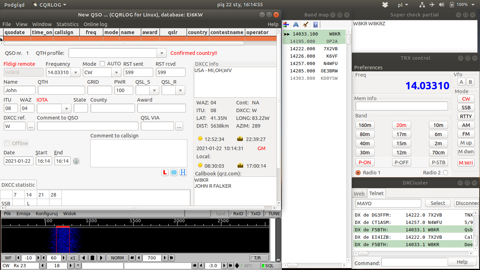Viewport: 480px width, 270px height.
Task: Click Comment to QSO input field
Action: [88, 126]
